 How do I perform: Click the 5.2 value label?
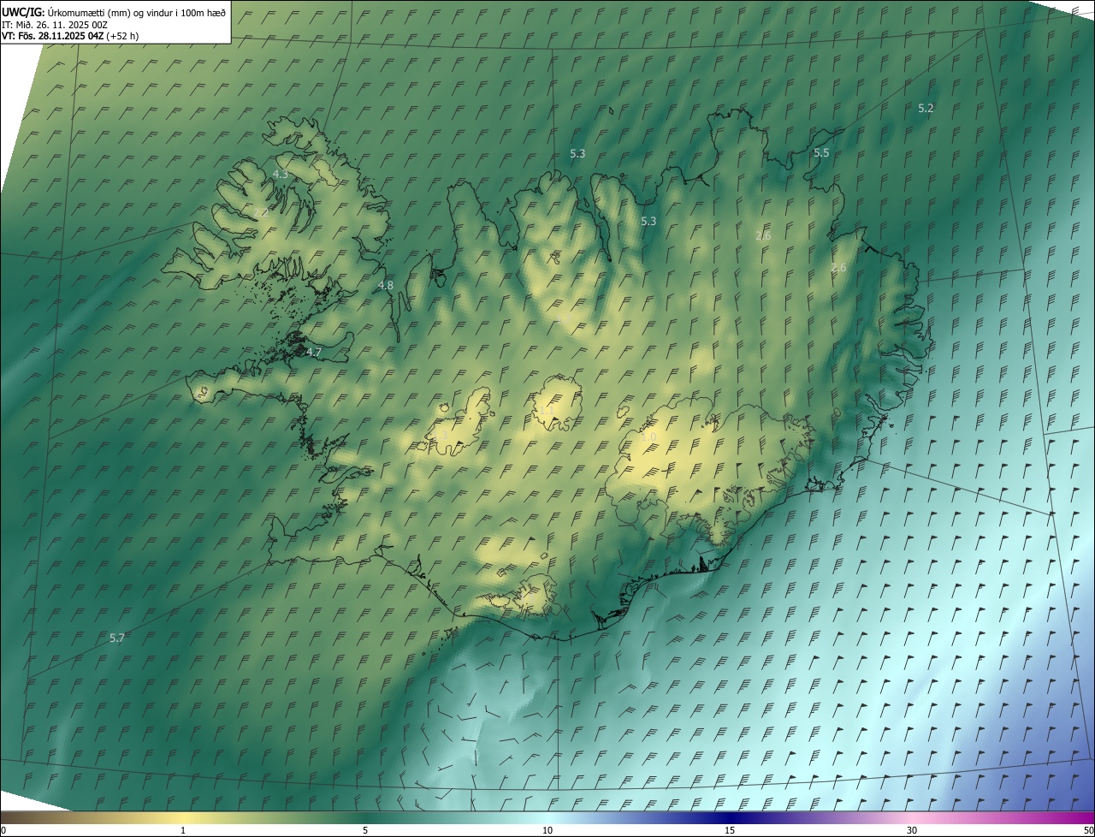pos(926,108)
